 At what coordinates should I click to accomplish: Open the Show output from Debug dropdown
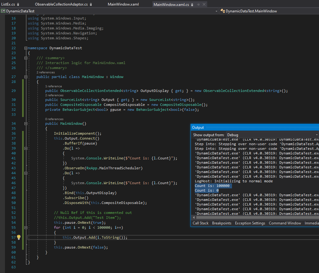(x=273, y=135)
